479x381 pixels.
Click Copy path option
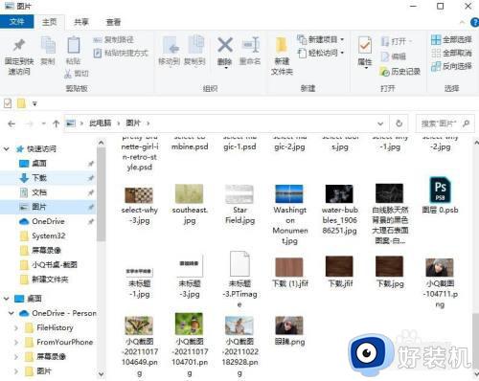[x=114, y=39]
